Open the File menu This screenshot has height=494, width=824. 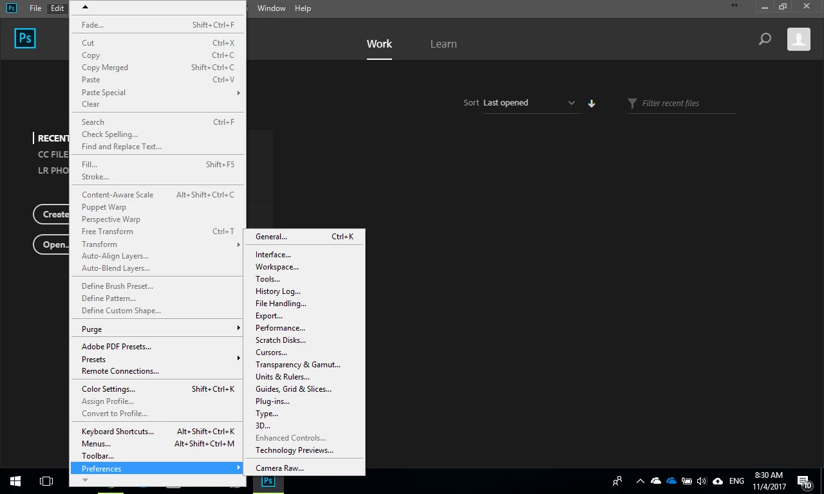(x=35, y=8)
